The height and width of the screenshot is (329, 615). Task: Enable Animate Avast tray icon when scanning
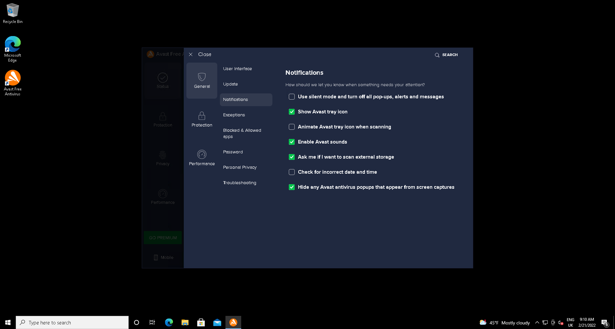tap(292, 127)
